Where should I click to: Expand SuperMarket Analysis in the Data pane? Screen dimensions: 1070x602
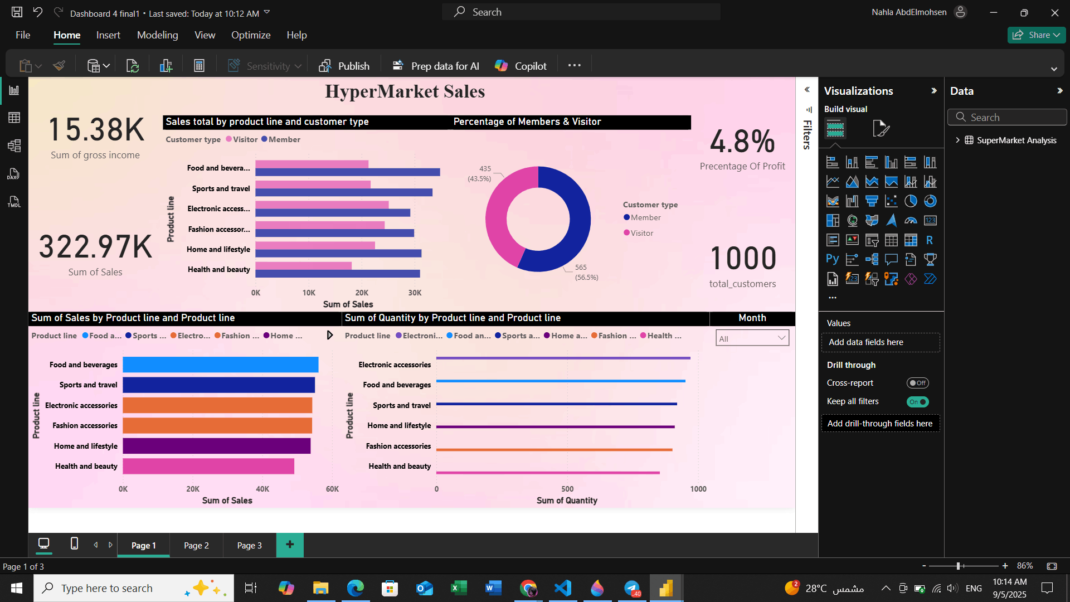958,140
